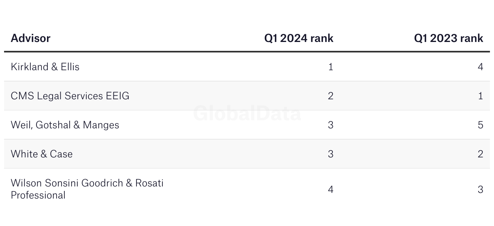
Task: Click the GlobalData watermark in table center
Action: [x=247, y=113]
